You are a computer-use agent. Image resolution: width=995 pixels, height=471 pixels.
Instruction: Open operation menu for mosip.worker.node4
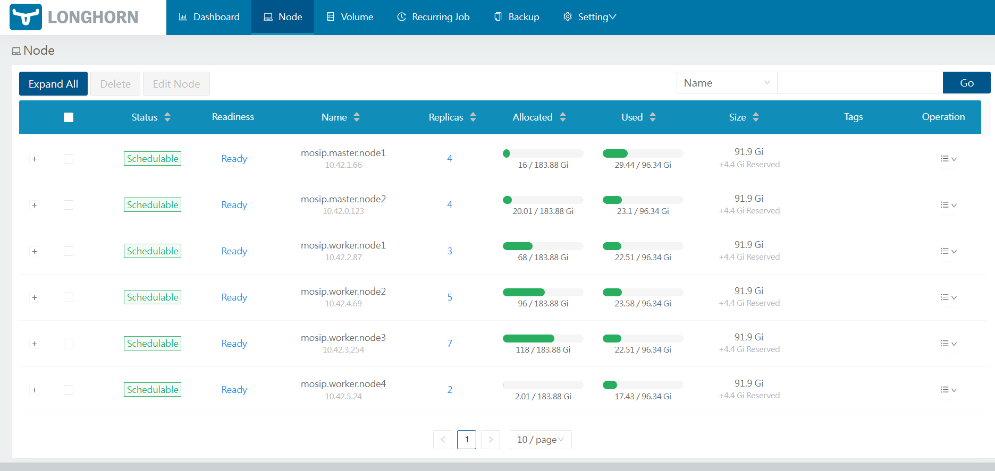click(948, 390)
